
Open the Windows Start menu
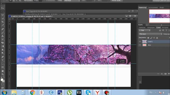pyautogui.click(x=4, y=93)
